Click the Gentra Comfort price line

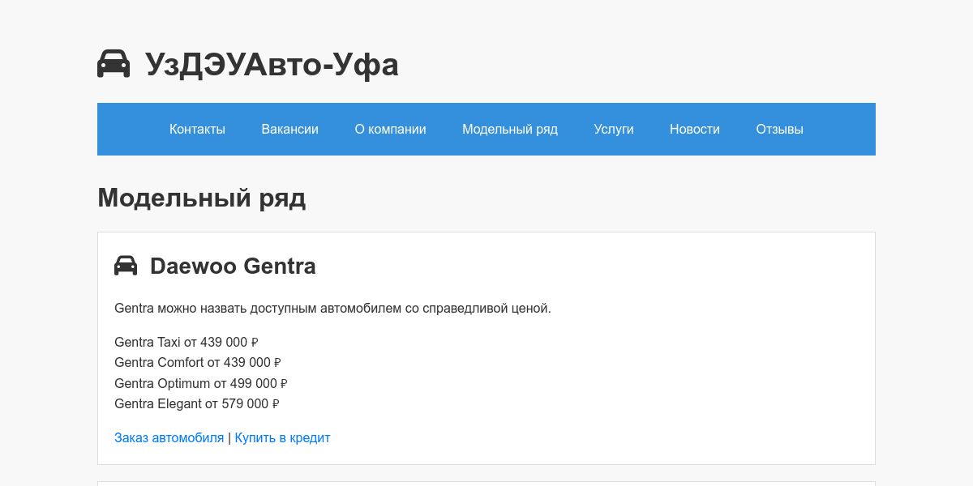197,363
